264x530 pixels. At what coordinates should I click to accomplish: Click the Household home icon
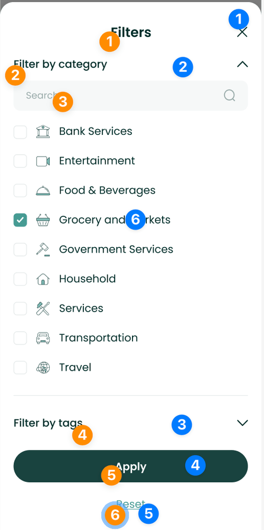point(43,279)
